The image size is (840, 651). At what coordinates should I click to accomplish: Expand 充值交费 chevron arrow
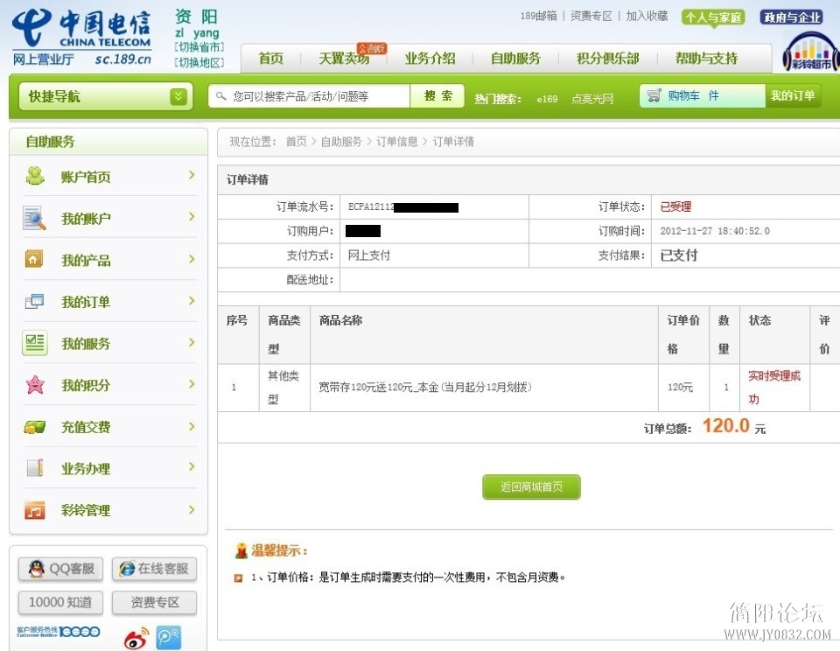[x=192, y=426]
